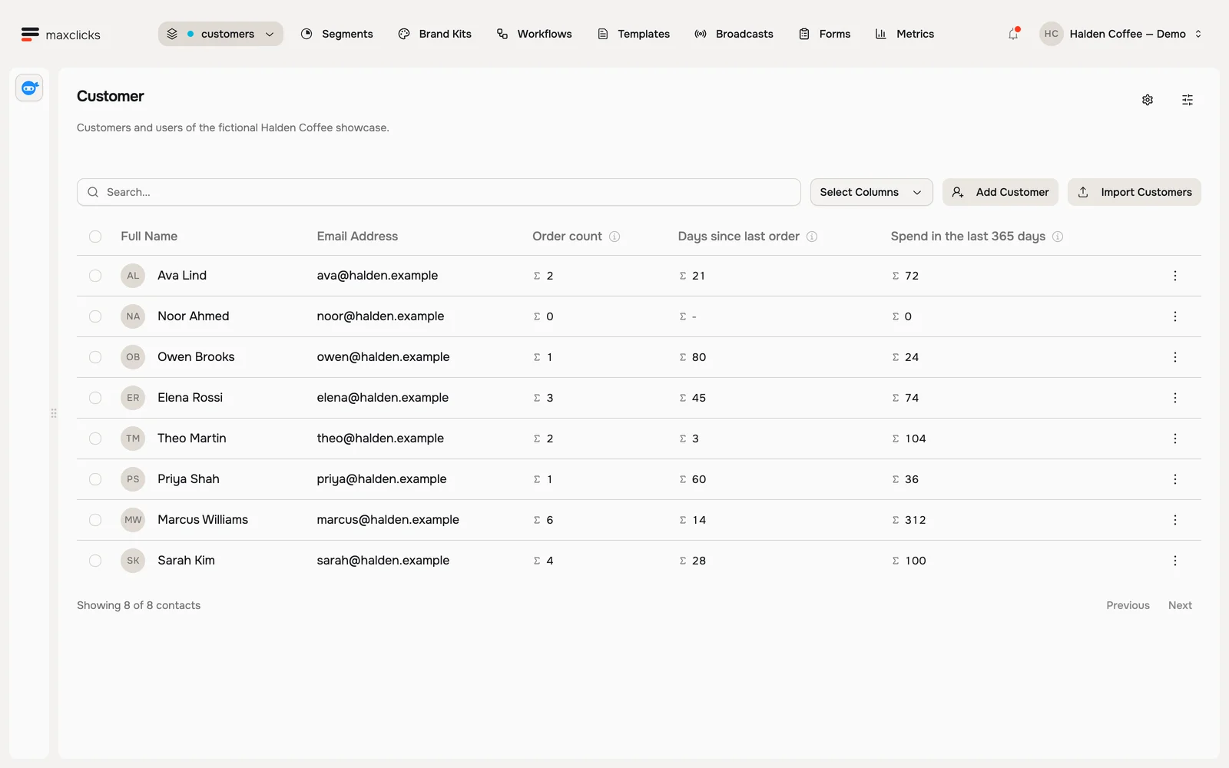Select the Marcus Williams row checkbox
This screenshot has width=1229, height=768.
(x=95, y=520)
